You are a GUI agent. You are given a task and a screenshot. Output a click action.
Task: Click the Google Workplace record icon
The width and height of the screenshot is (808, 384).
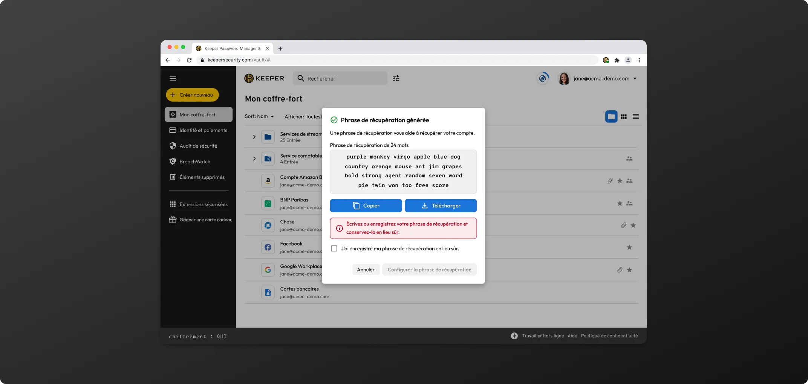click(268, 270)
